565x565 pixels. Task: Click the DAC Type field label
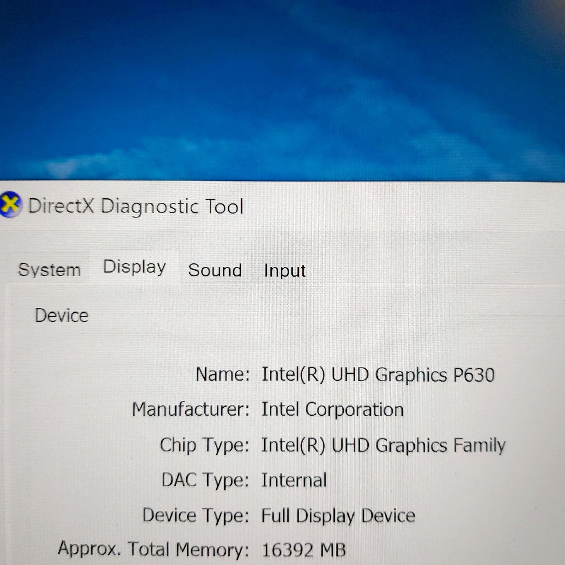[x=205, y=480]
